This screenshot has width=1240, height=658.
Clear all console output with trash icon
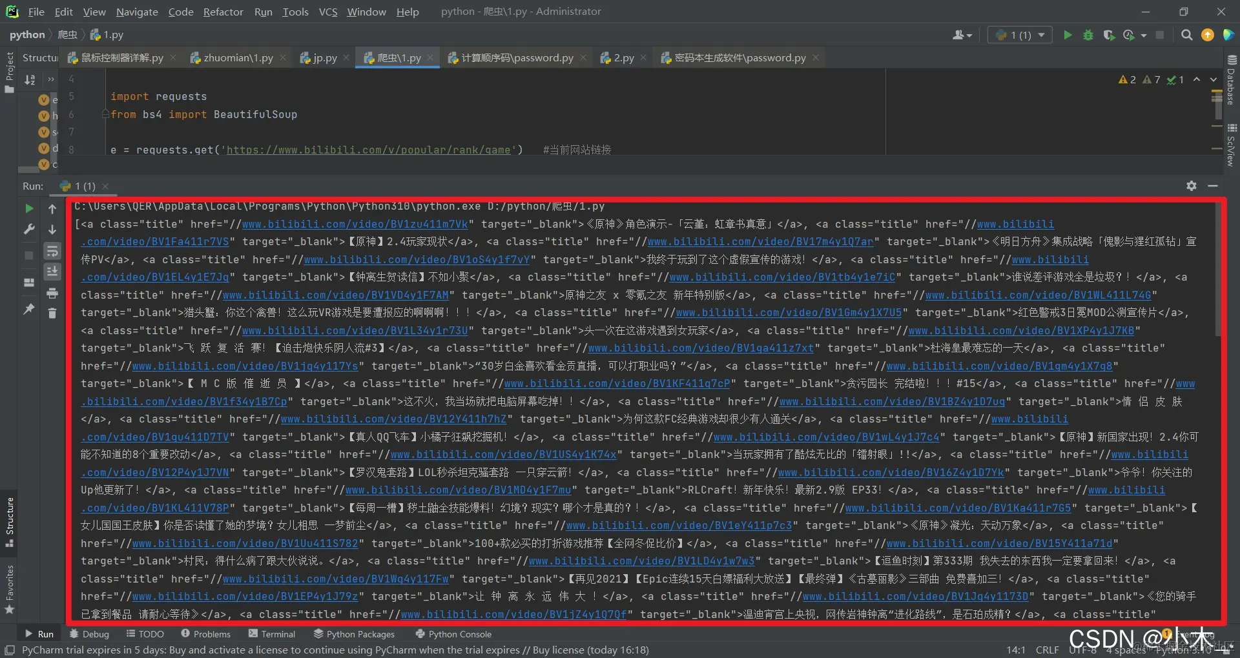click(x=52, y=314)
